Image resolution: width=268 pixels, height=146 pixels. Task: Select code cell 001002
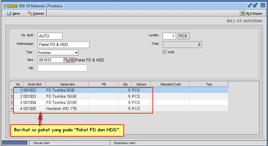click(34, 90)
